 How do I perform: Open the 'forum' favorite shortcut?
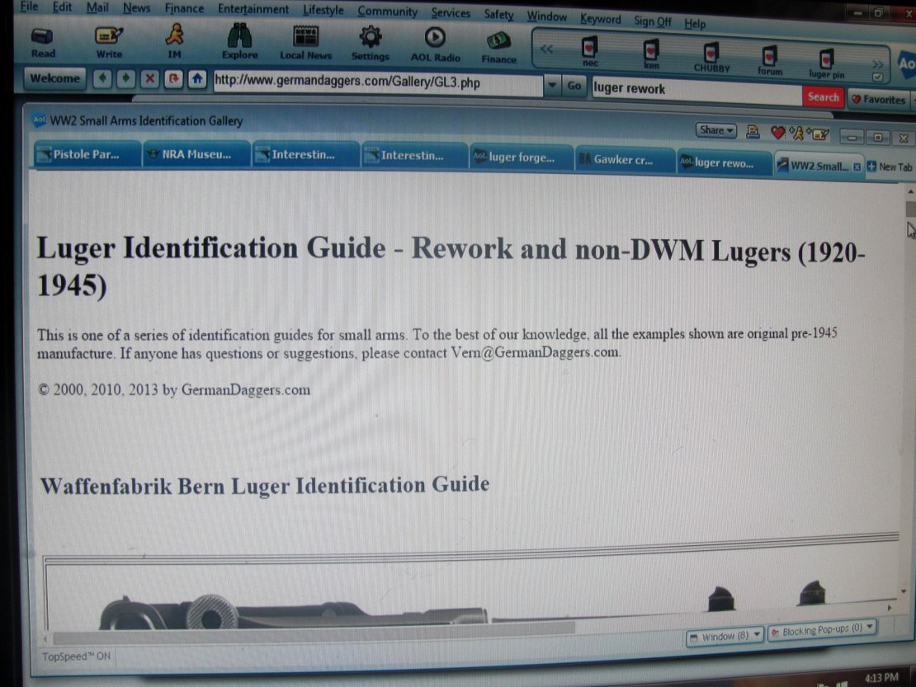click(769, 61)
